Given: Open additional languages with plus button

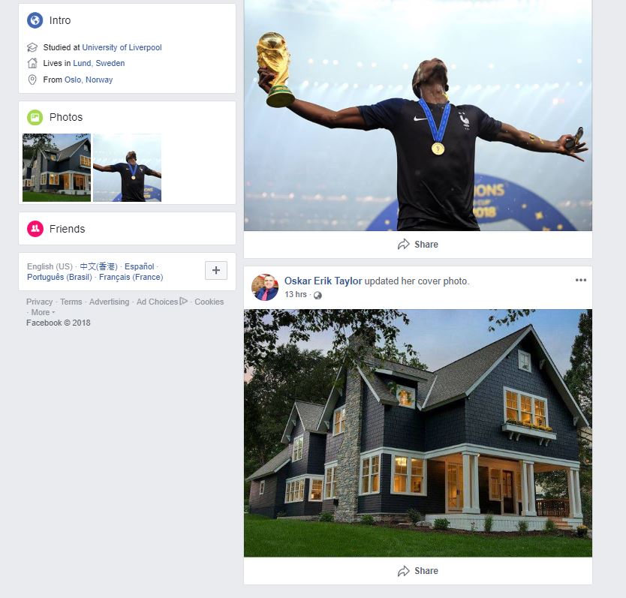Looking at the screenshot, I should 216,270.
